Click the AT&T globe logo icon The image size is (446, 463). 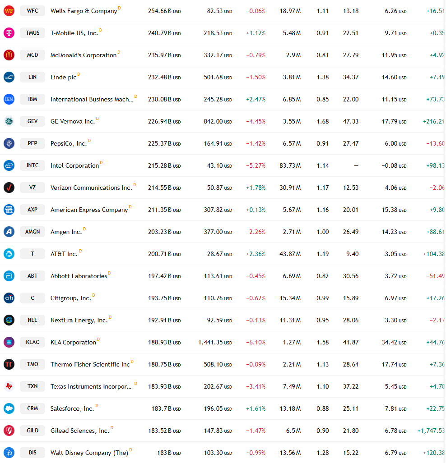tap(9, 254)
